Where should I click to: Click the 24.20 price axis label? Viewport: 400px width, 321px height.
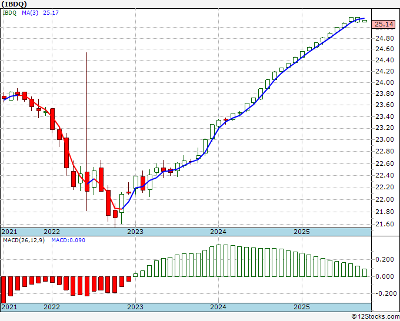pyautogui.click(x=385, y=71)
